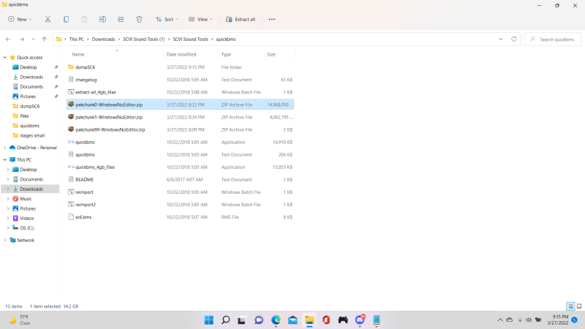Select pakchunk1-WindowsNoEditor.zip file
The height and width of the screenshot is (329, 585).
180,117
